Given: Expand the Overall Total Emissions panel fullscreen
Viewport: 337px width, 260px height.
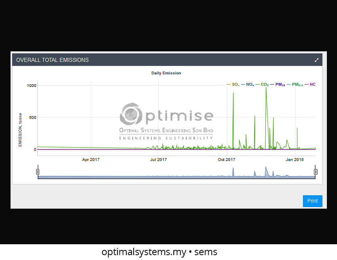Looking at the screenshot, I should click(317, 60).
